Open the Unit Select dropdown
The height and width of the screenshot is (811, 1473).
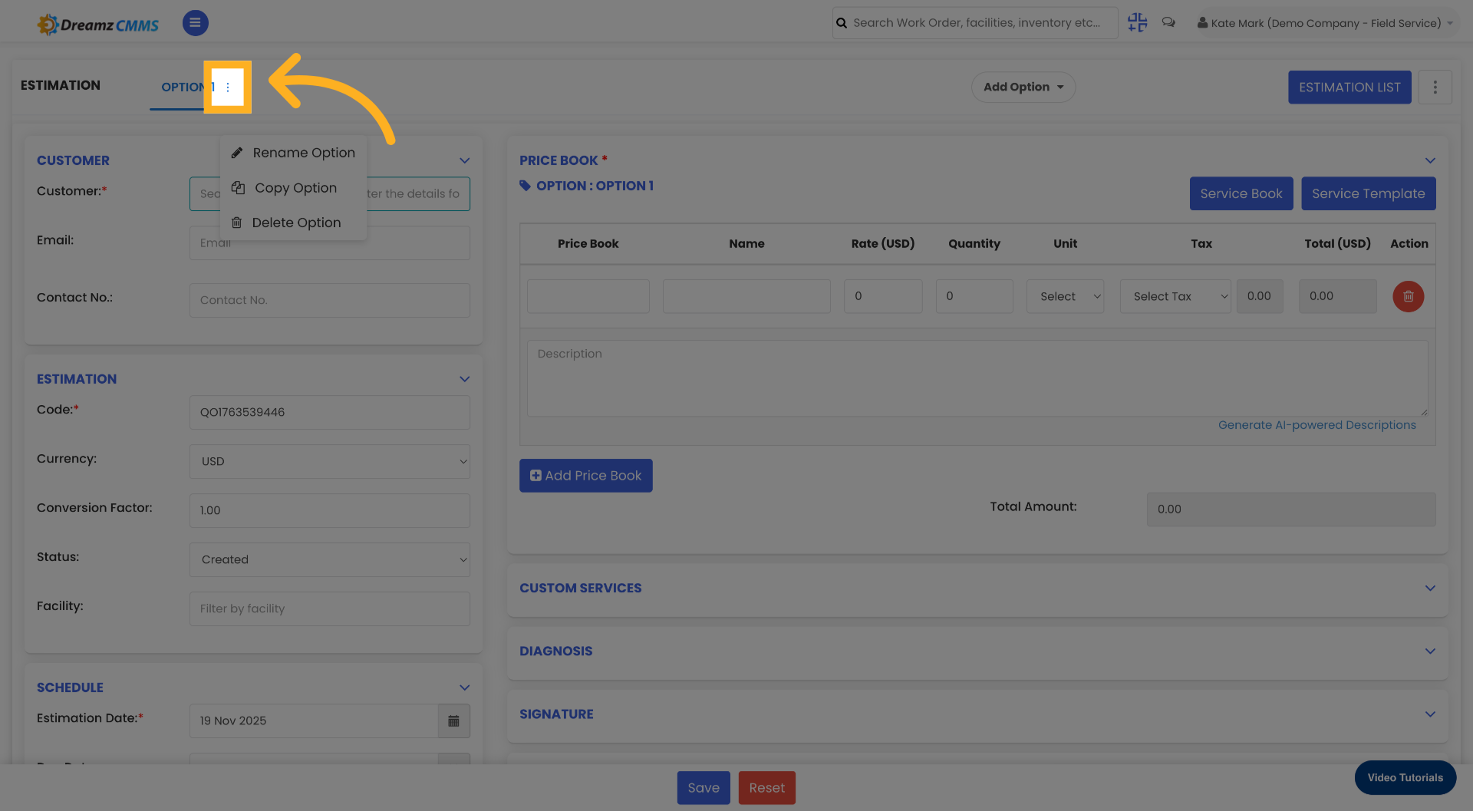click(x=1065, y=296)
